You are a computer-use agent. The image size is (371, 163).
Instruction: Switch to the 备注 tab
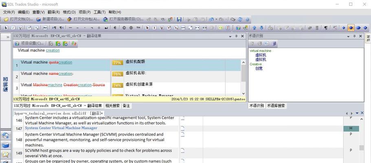(x=127, y=106)
